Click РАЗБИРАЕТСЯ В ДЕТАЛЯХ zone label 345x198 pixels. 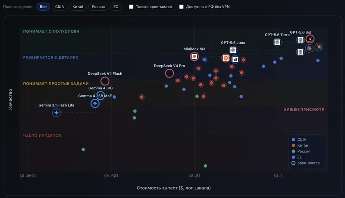point(50,58)
